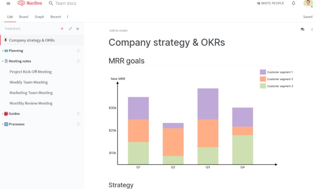
Task: Expand the Planning cluster
Action: (2, 51)
